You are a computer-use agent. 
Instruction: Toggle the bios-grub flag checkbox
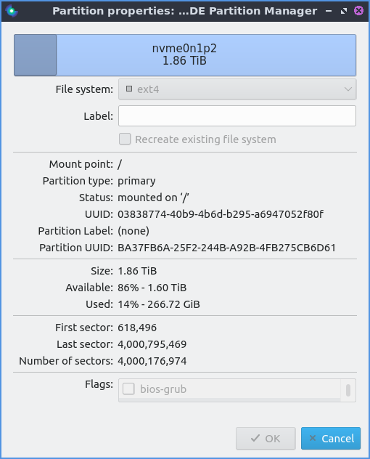(128, 389)
